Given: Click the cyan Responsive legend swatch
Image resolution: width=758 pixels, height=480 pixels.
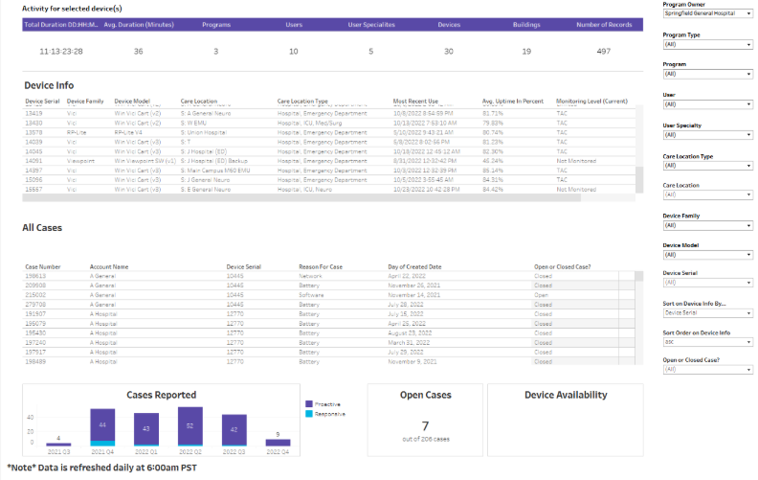Looking at the screenshot, I should [x=308, y=414].
